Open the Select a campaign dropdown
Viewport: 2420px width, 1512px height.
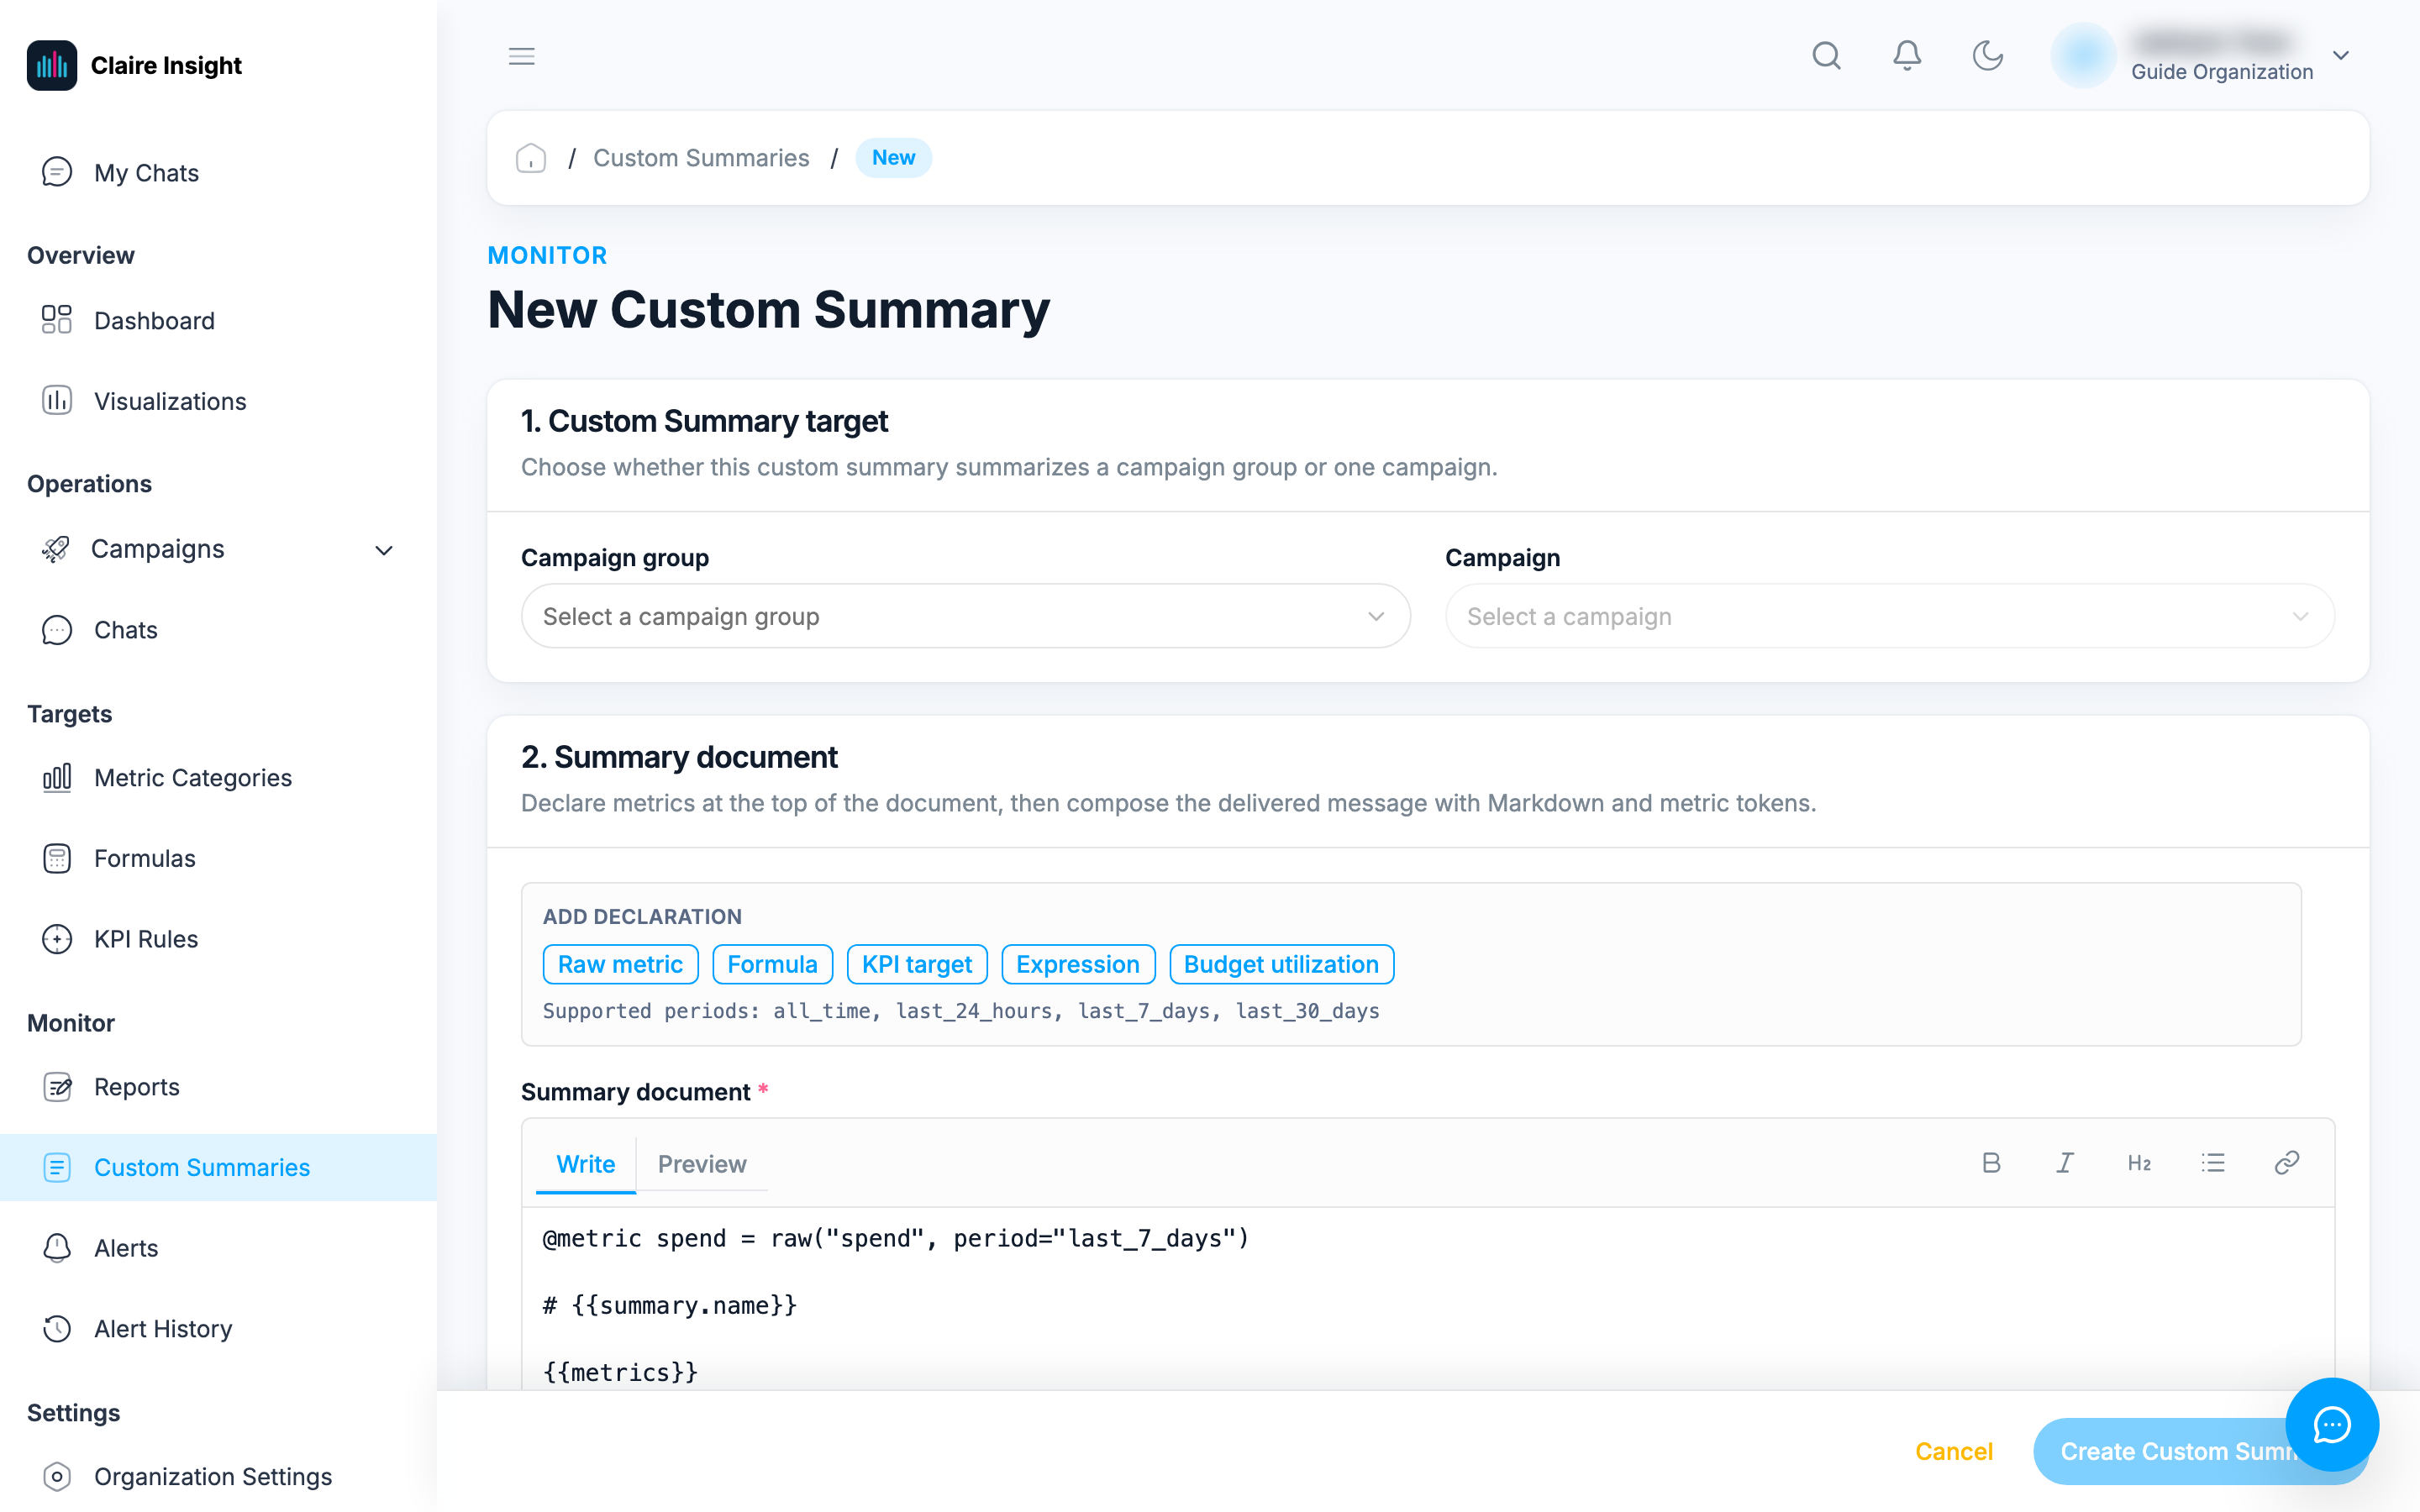[1889, 616]
